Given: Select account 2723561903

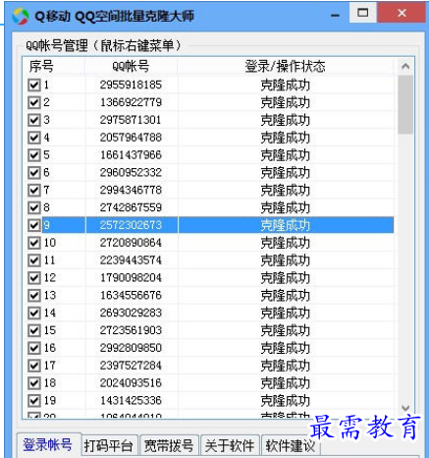Looking at the screenshot, I should [131, 330].
